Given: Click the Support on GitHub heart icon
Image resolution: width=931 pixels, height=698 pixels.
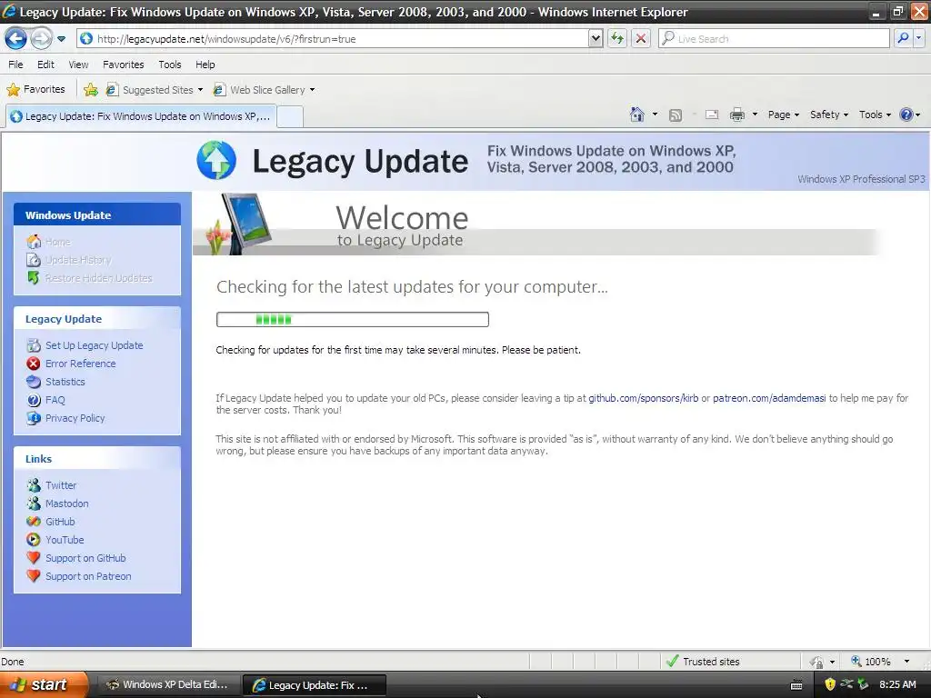Looking at the screenshot, I should click(x=34, y=558).
